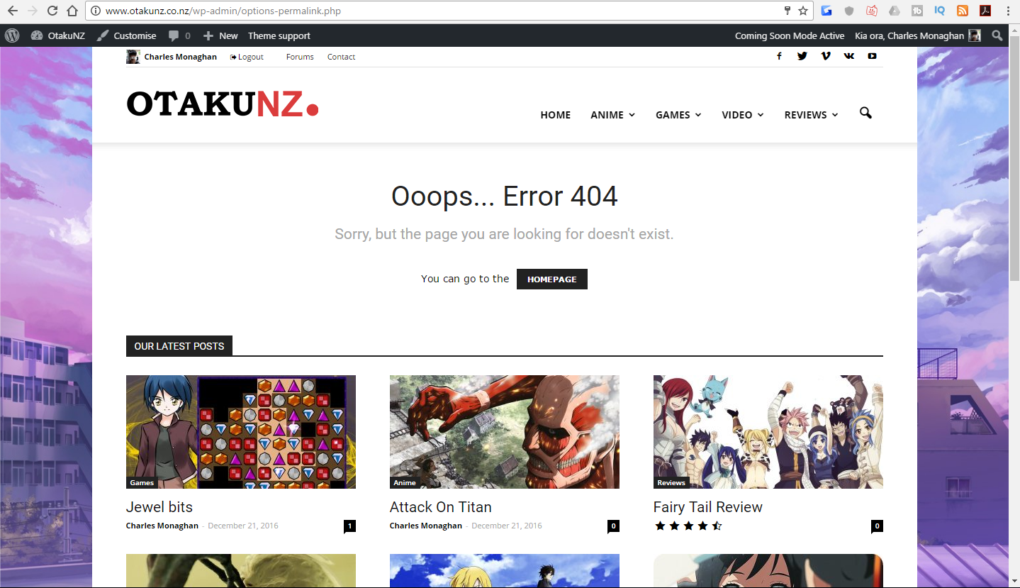Viewport: 1020px width, 588px height.
Task: Click the OTAKUNZ site logo
Action: 223,104
